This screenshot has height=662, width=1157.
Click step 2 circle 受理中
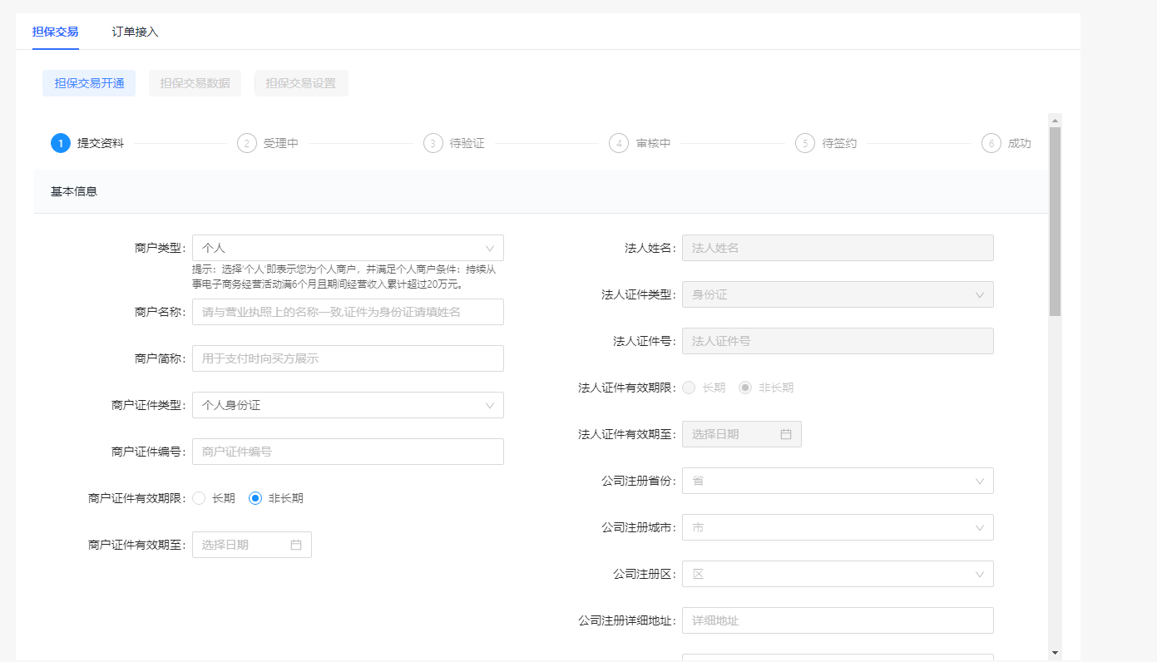(247, 143)
